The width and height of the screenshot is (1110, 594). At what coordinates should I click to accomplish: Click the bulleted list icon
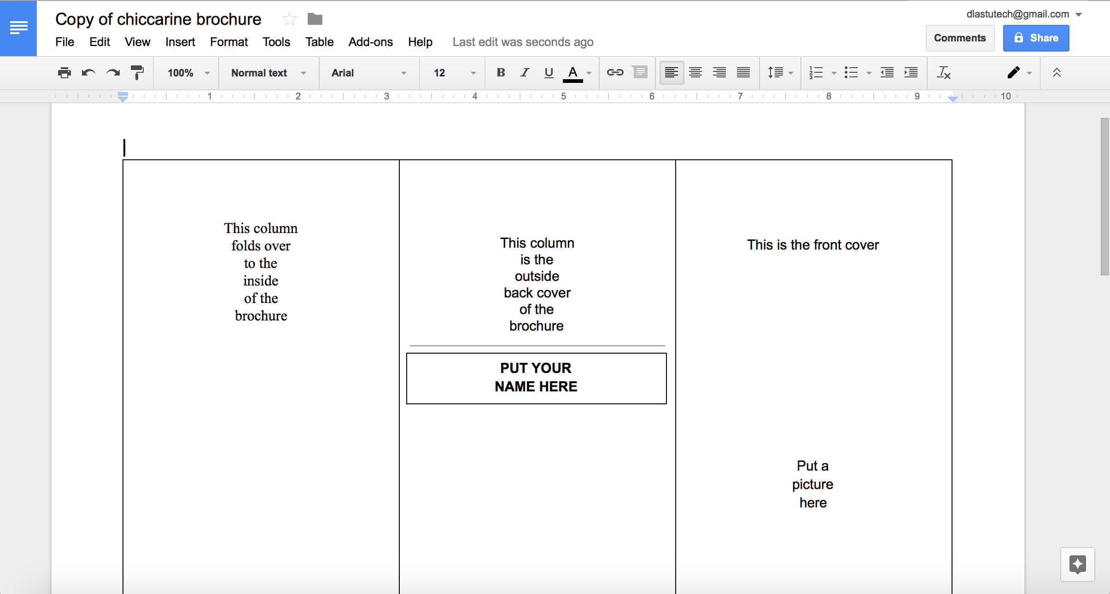(851, 73)
